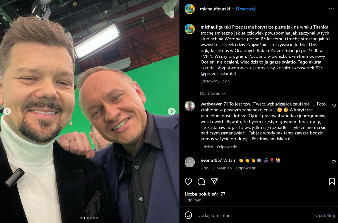The image size is (338, 223).
Task: Go to next photo in carousel
Action: (x=171, y=112)
